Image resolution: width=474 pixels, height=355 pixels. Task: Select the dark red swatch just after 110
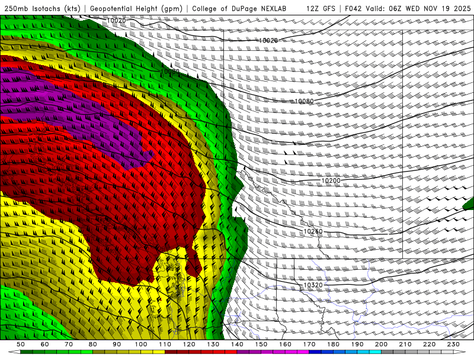(171, 352)
